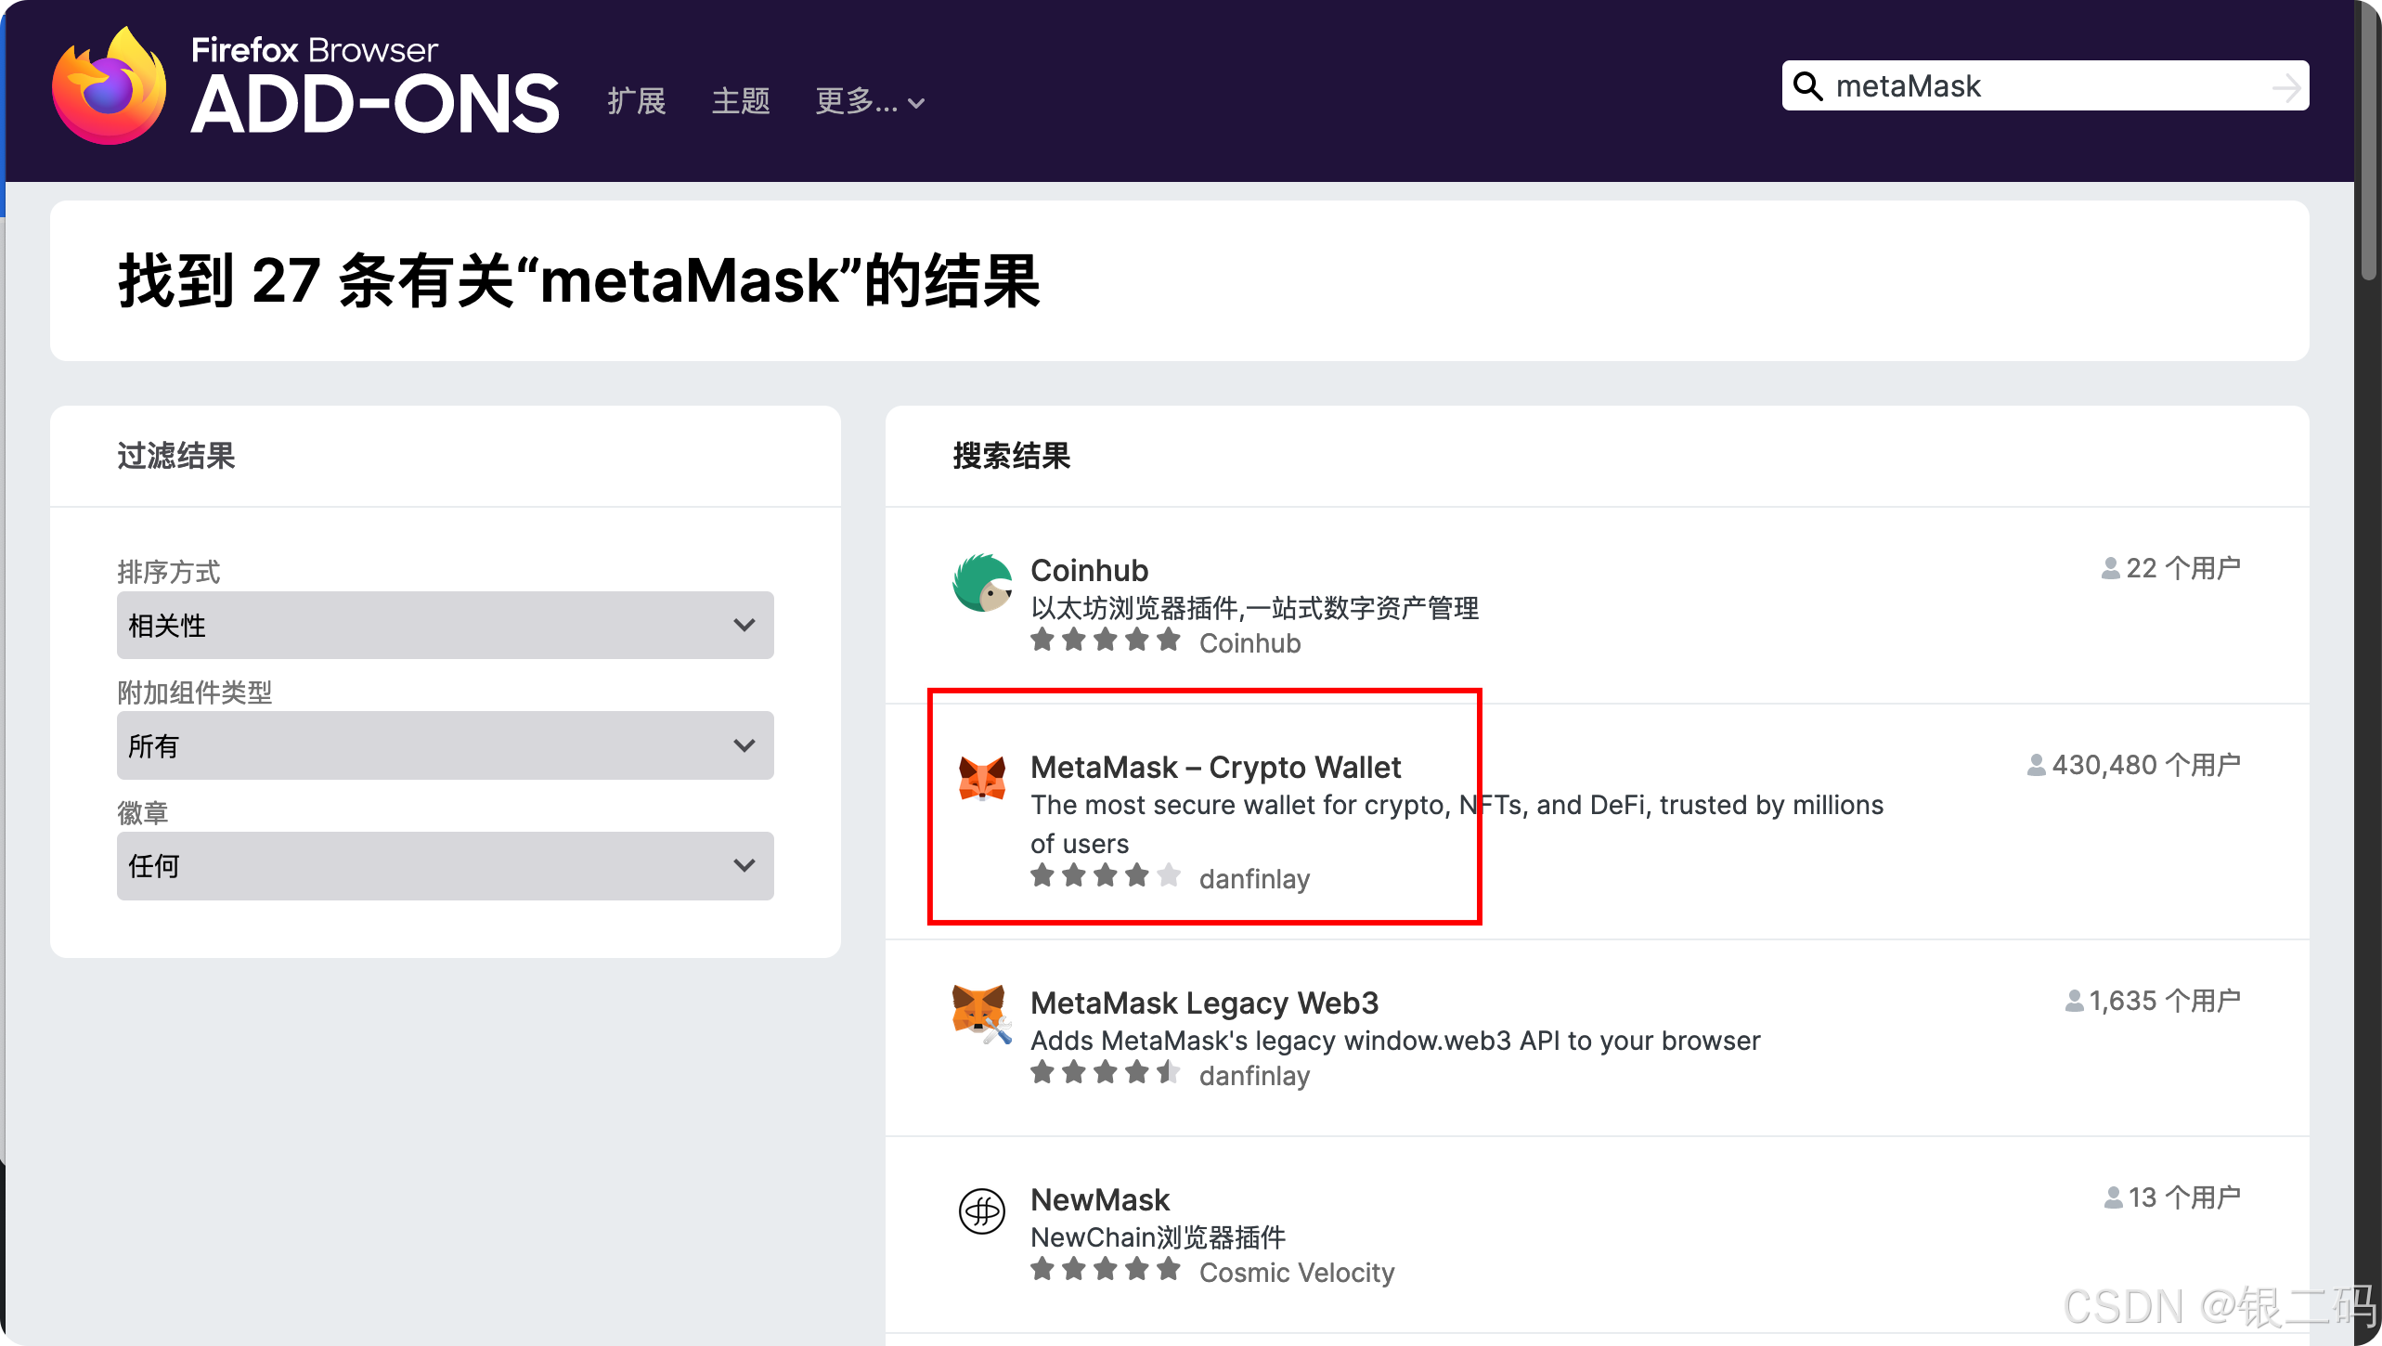The image size is (2382, 1346).
Task: Click the NewMask circular icon
Action: 981,1210
